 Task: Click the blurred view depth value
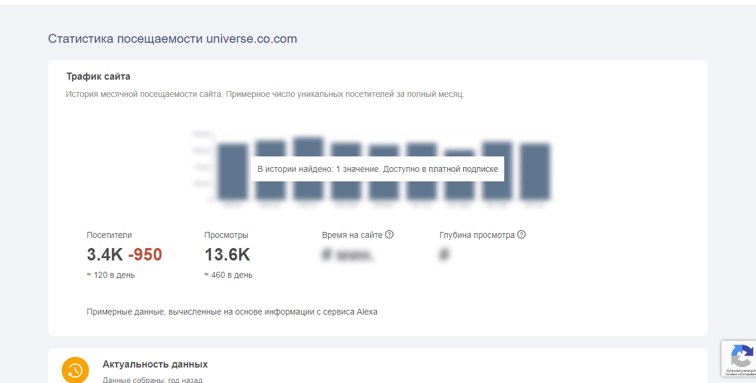pyautogui.click(x=444, y=255)
